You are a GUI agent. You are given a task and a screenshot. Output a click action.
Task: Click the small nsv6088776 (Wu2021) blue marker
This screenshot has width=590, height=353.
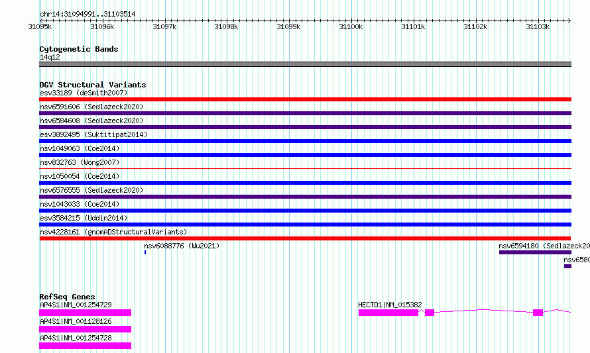click(145, 252)
